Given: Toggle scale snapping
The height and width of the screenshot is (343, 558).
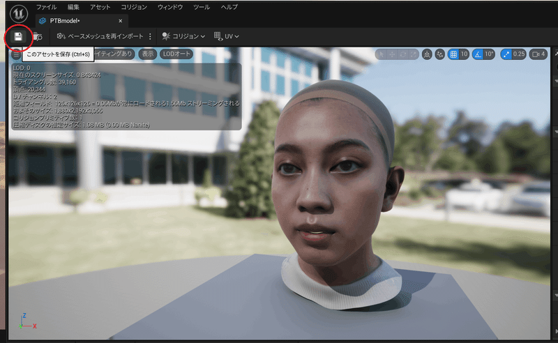Looking at the screenshot, I should pyautogui.click(x=506, y=54).
